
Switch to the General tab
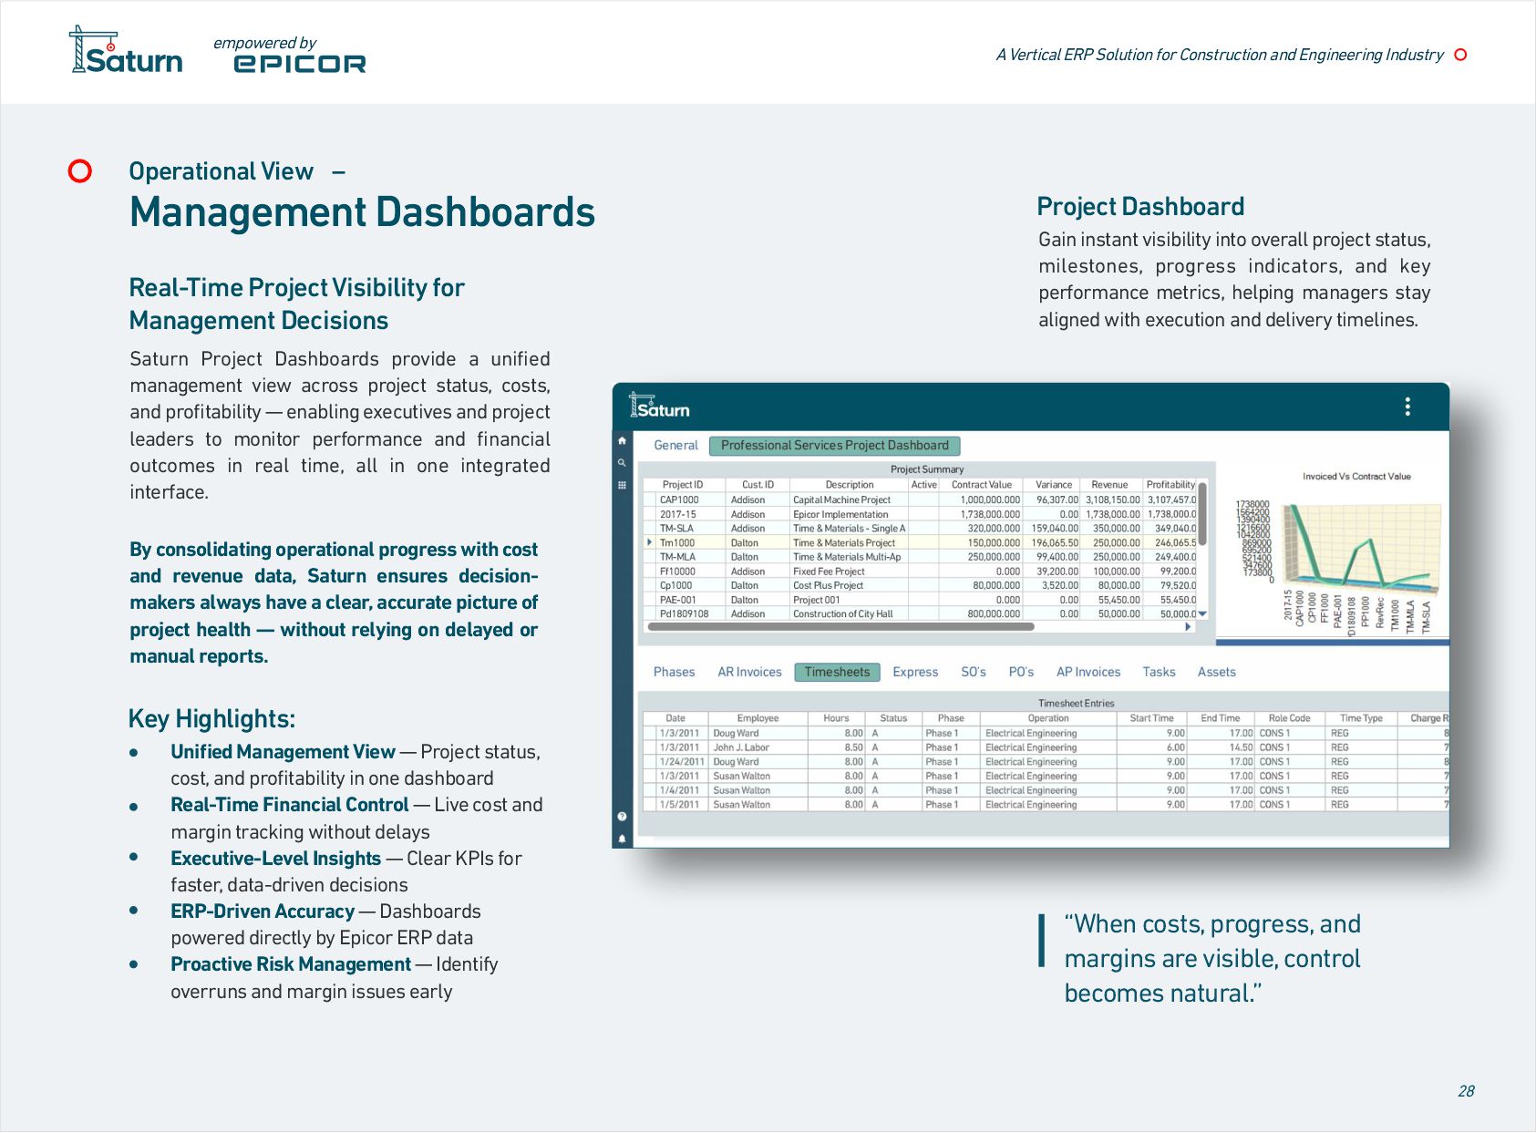click(675, 446)
